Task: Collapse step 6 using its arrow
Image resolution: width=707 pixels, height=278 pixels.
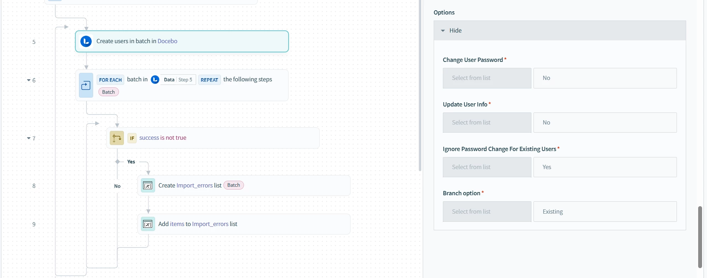Action: tap(29, 80)
